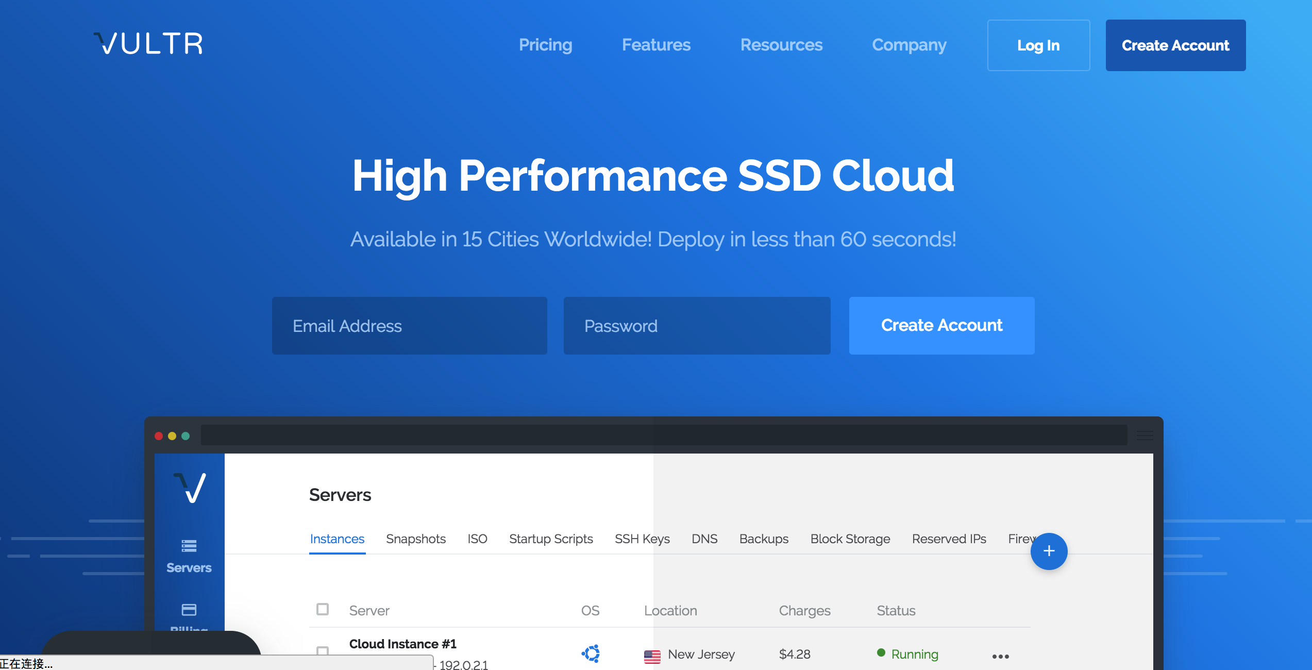Click the New Jersey location text
This screenshot has height=670, width=1312.
point(701,655)
